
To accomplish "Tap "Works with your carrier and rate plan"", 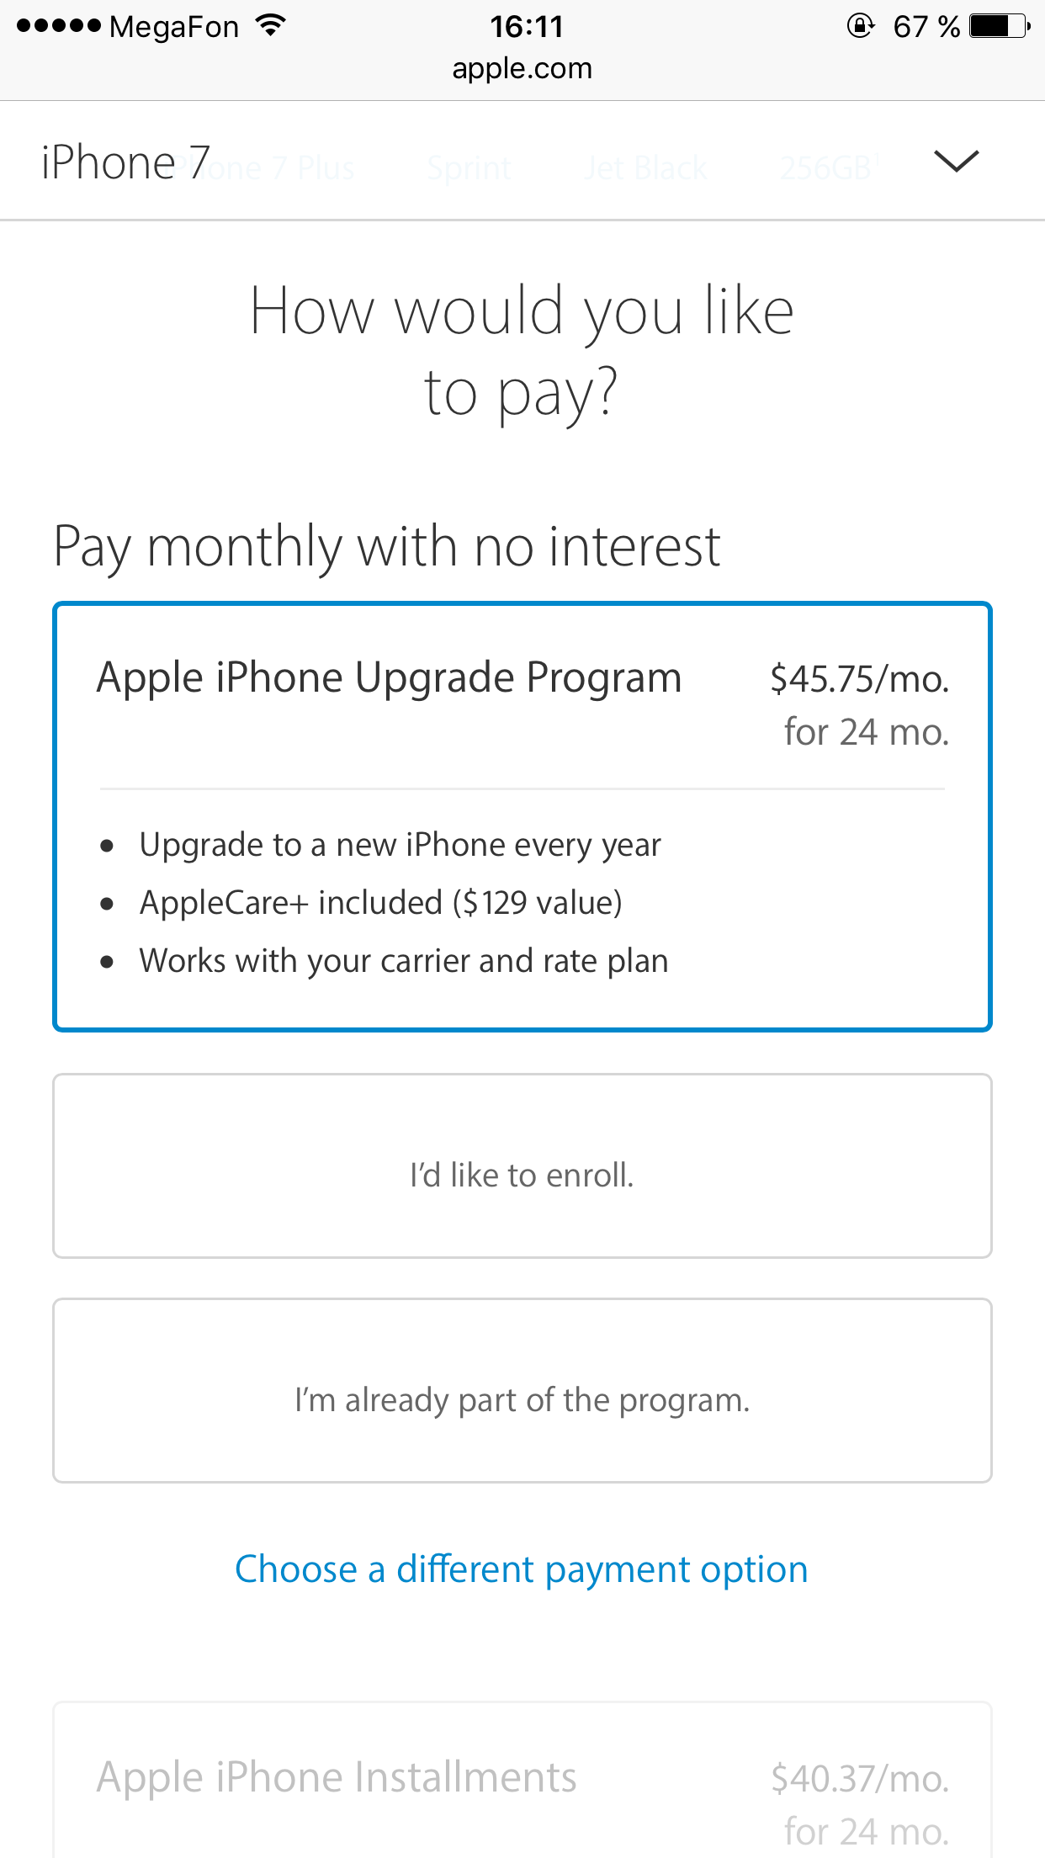I will coord(404,961).
